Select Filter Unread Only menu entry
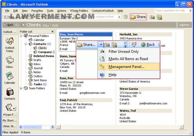The height and width of the screenshot is (136, 194). [x=129, y=52]
